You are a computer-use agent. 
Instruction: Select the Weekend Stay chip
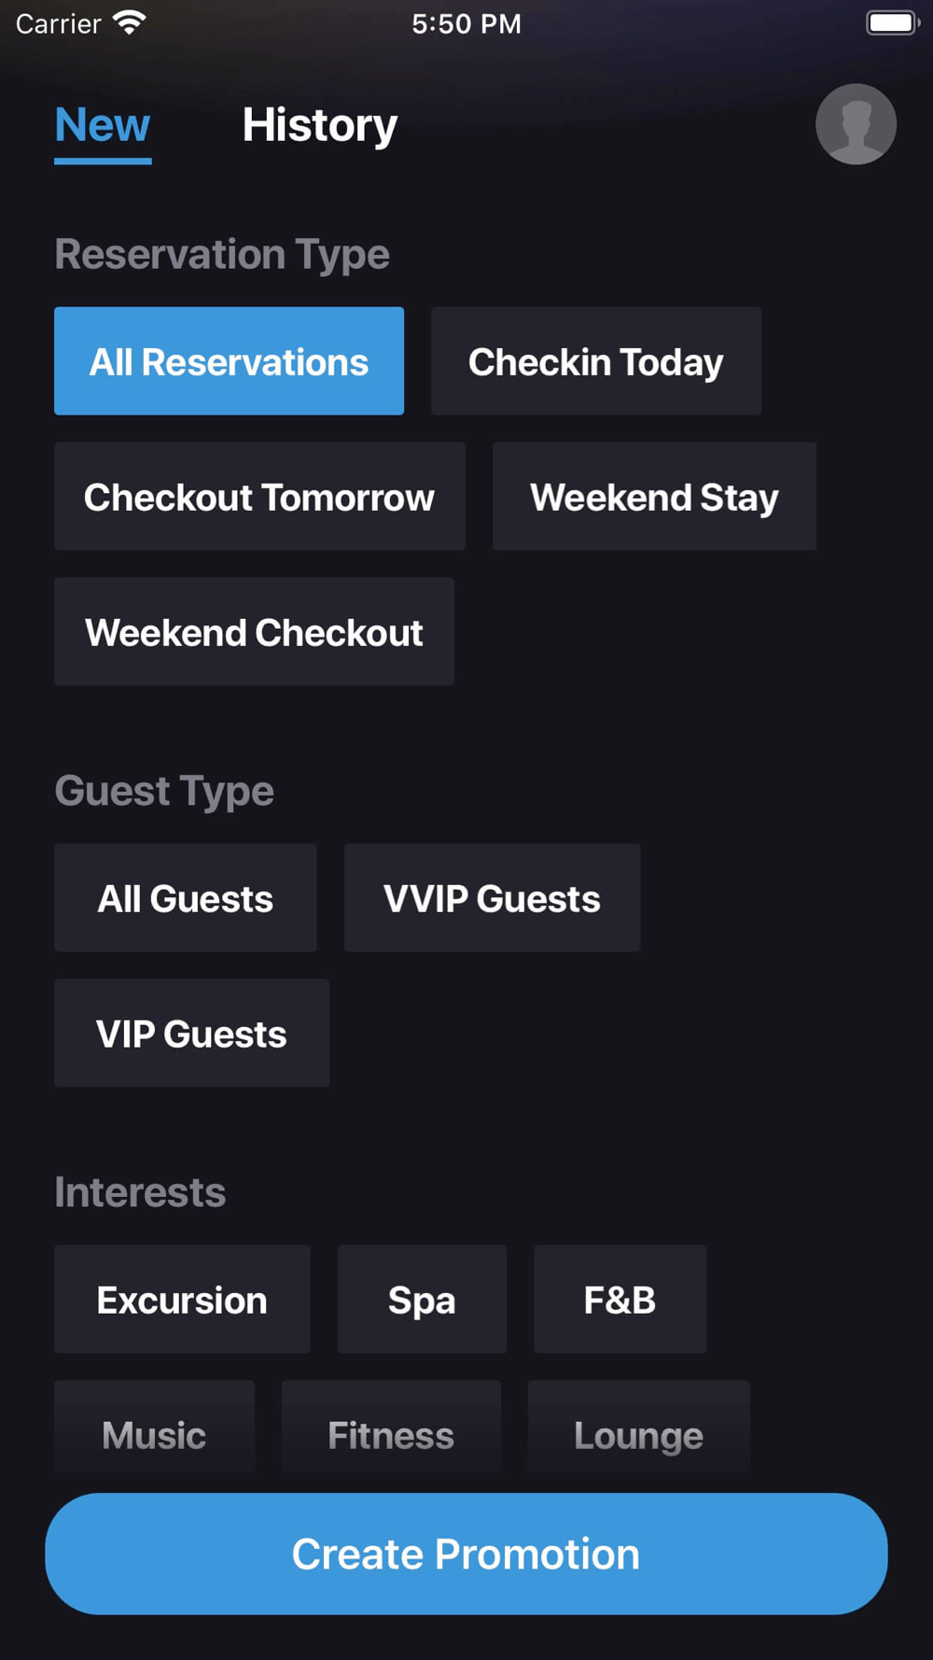point(654,497)
